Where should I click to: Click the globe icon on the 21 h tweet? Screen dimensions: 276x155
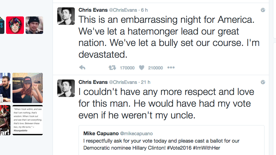click(x=263, y=82)
